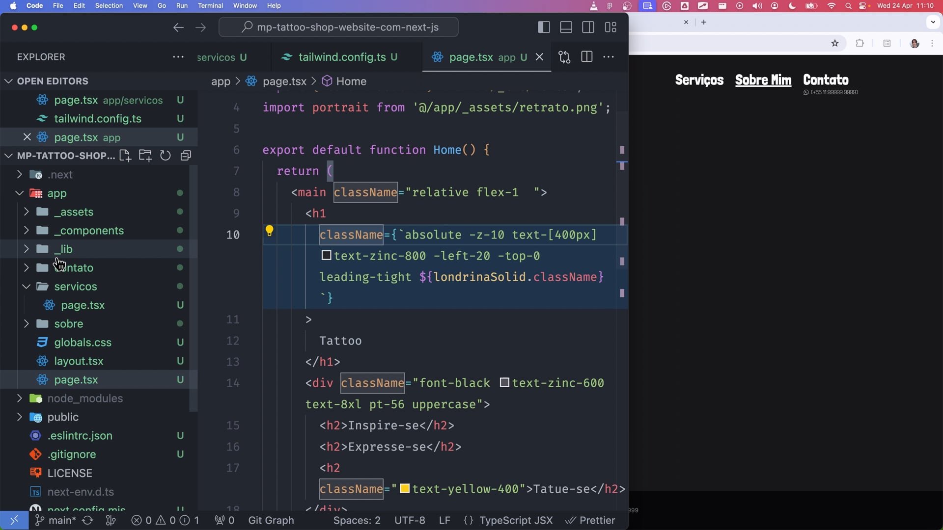Click Git Graph in status bar

click(x=271, y=520)
